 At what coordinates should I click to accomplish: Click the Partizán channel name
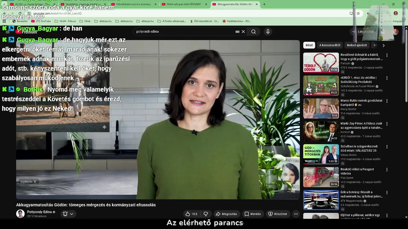[x=345, y=63]
